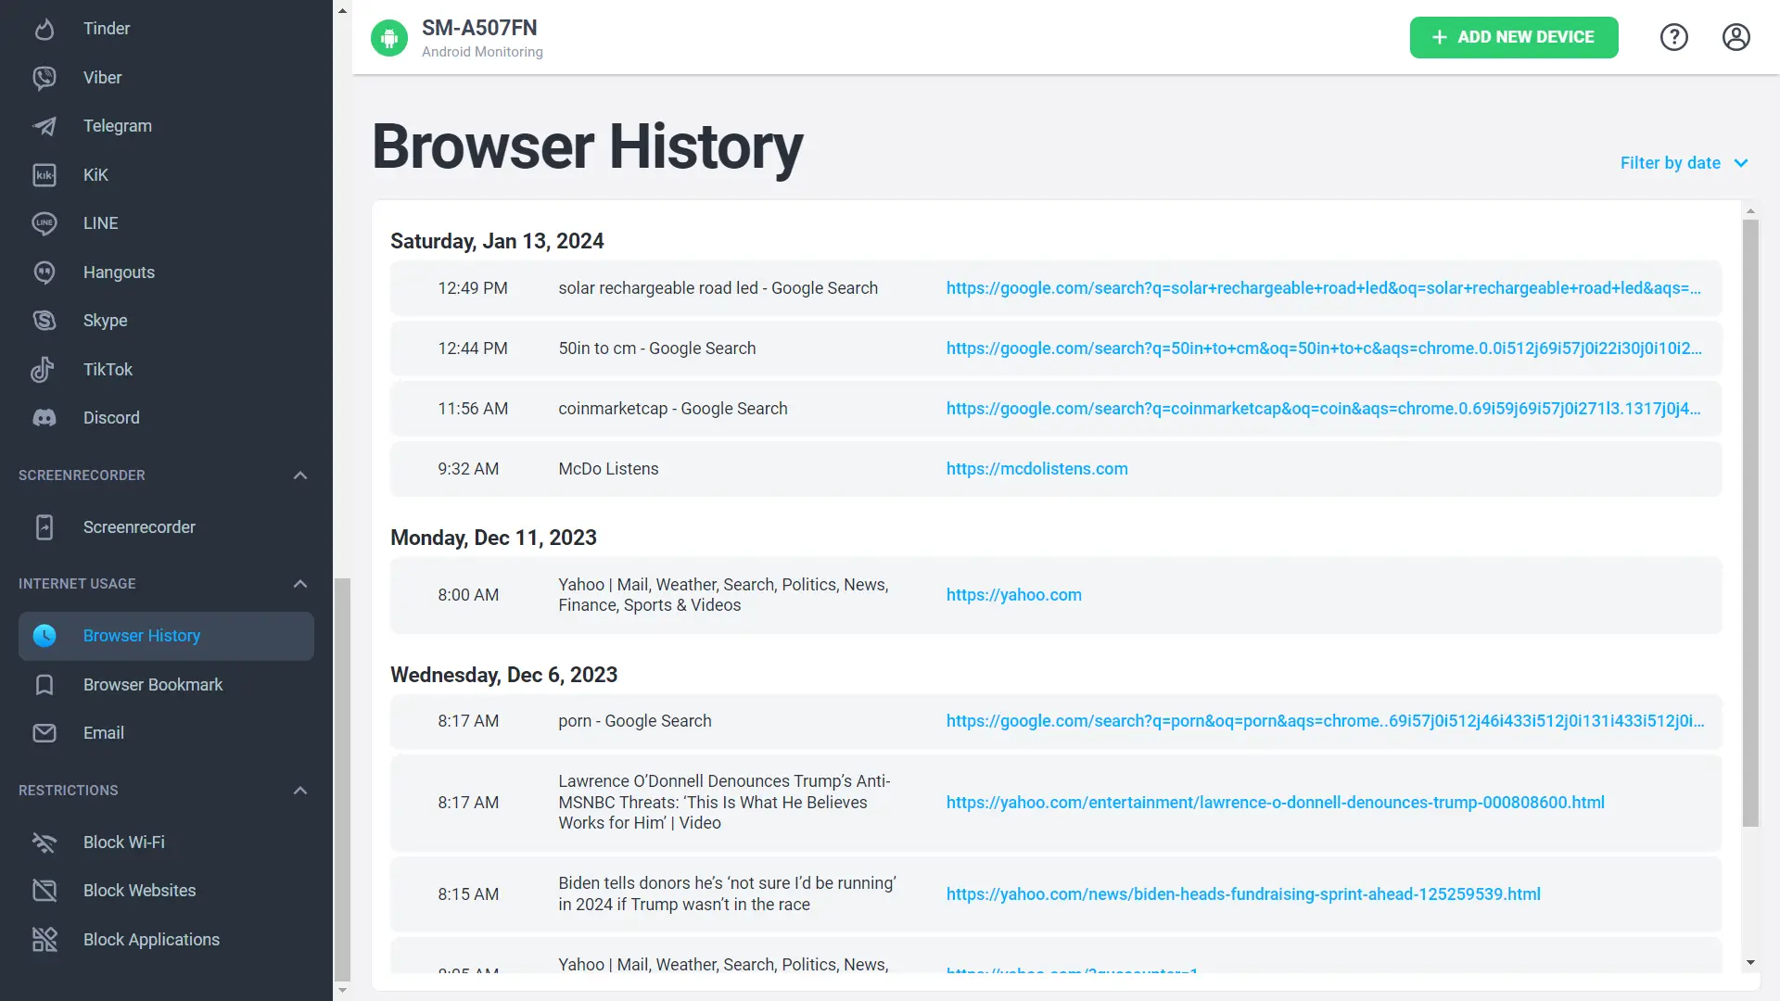Open the user account profile icon
Image resolution: width=1780 pixels, height=1001 pixels.
tap(1736, 37)
